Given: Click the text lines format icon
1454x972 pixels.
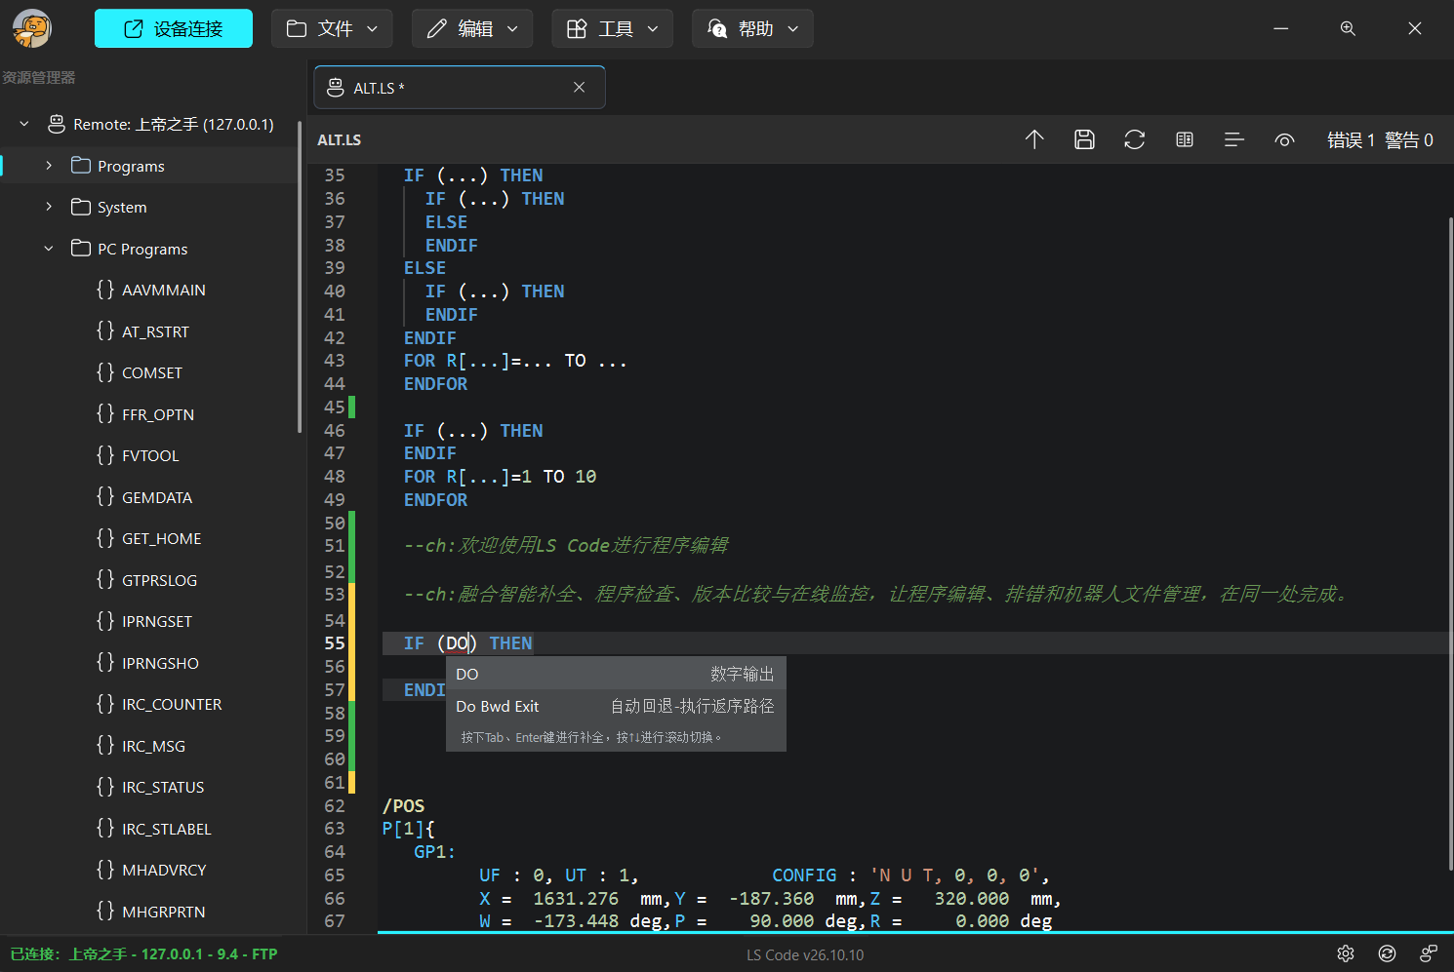Looking at the screenshot, I should (1234, 139).
